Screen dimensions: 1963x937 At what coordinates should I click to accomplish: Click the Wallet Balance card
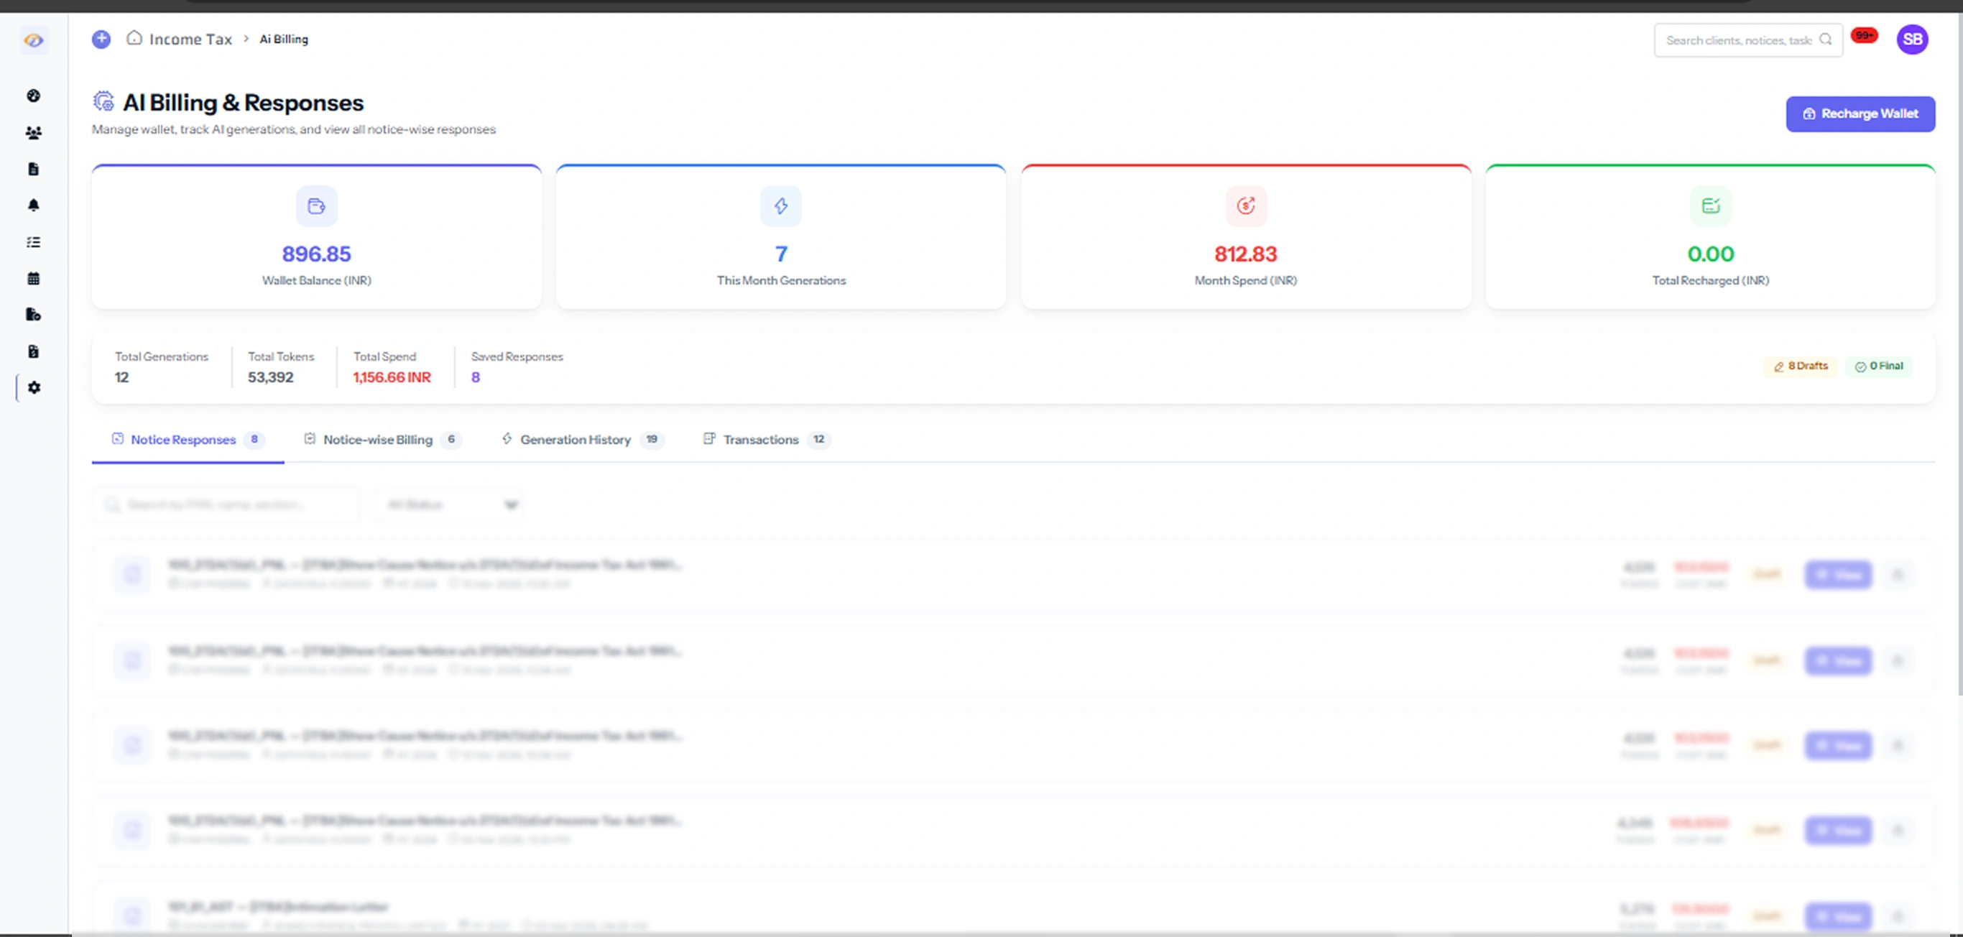tap(316, 238)
